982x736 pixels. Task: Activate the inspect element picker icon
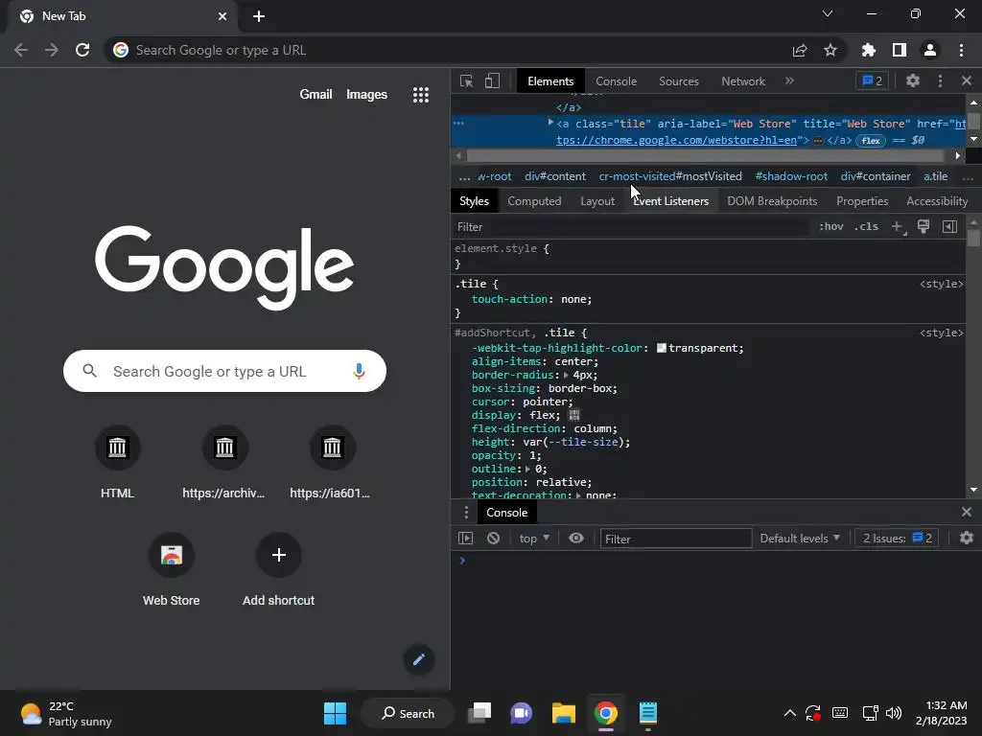pyautogui.click(x=466, y=80)
